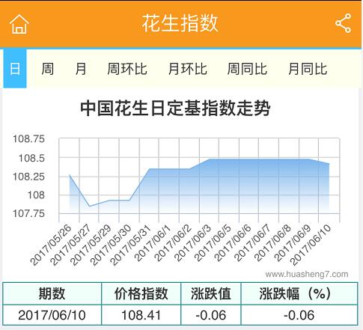This screenshot has width=363, height=330.
Task: Click the 花生指数 page title
Action: tap(180, 23)
